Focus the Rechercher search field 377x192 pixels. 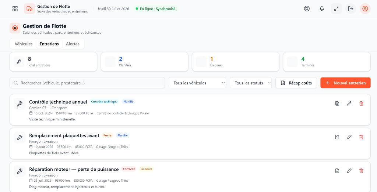(87, 83)
